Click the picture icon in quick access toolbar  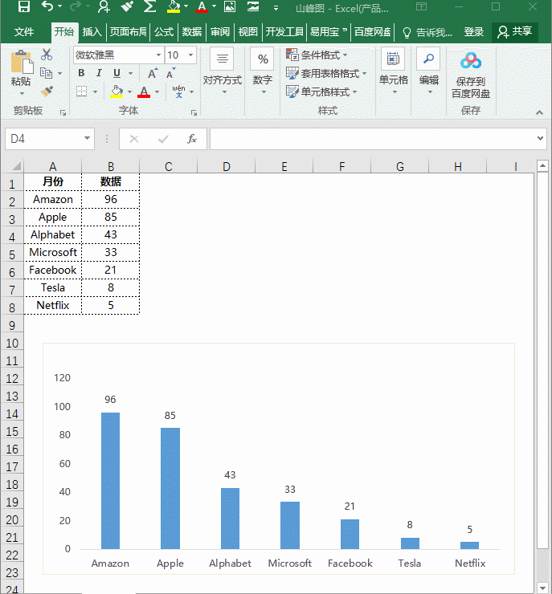coord(229,6)
